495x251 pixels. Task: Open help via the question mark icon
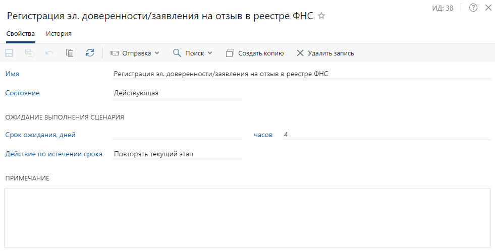pyautogui.click(x=473, y=8)
